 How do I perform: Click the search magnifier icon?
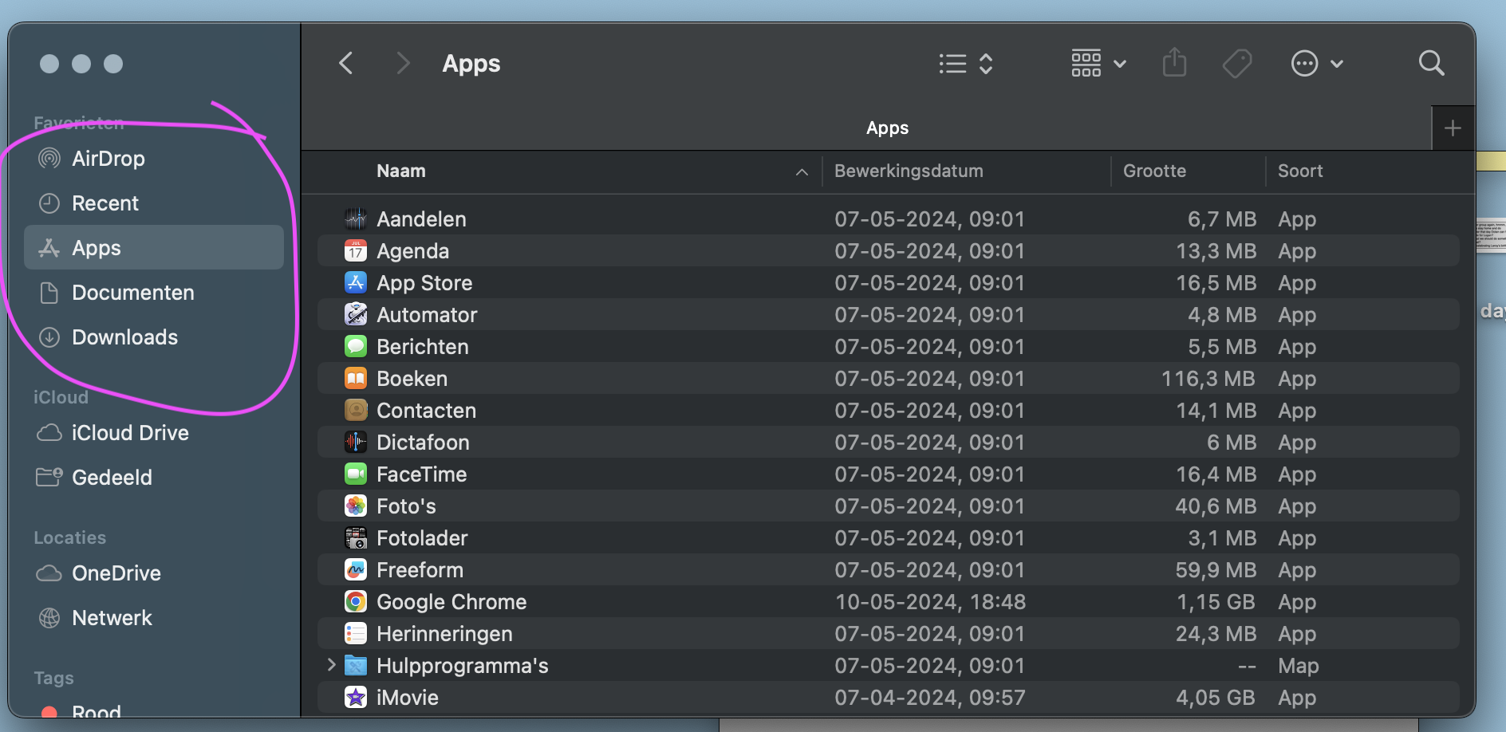pyautogui.click(x=1431, y=63)
